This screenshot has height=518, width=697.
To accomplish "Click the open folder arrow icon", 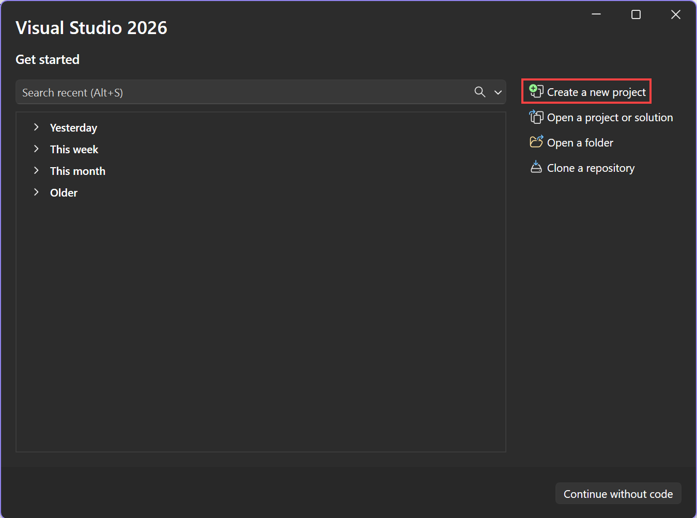I will pyautogui.click(x=540, y=138).
